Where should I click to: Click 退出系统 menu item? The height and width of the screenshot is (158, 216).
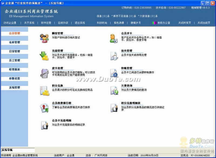point(80,23)
